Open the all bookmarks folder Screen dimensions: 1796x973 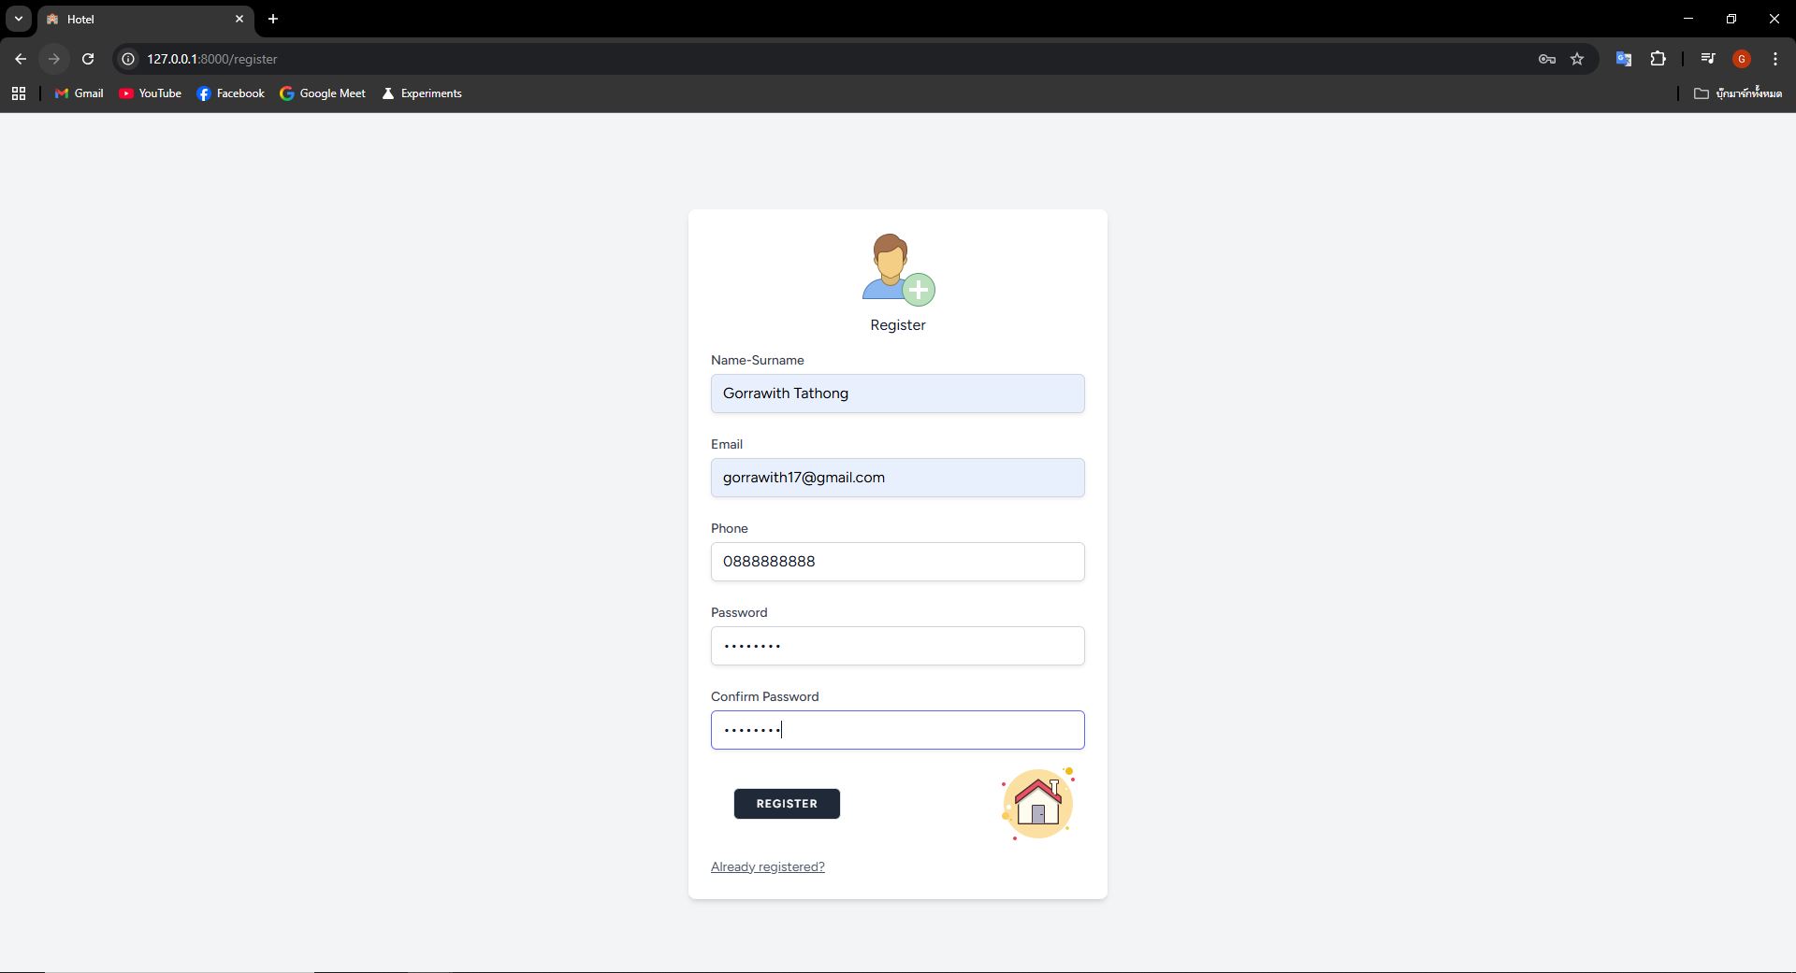point(1737,93)
